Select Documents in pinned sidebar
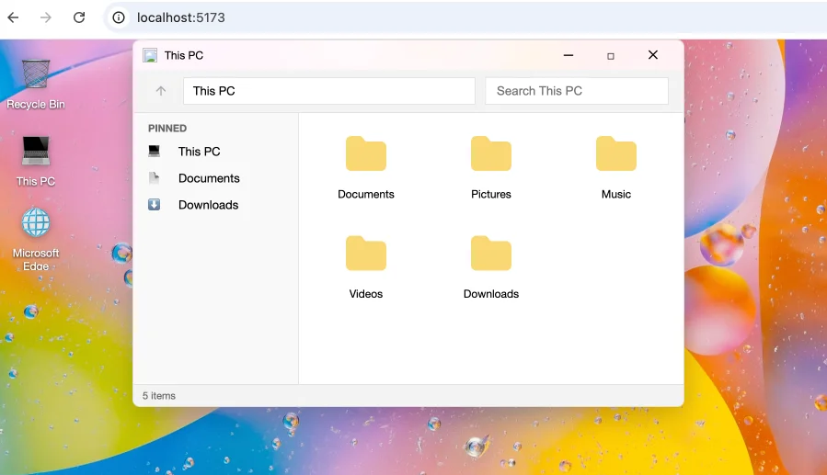 (x=209, y=178)
